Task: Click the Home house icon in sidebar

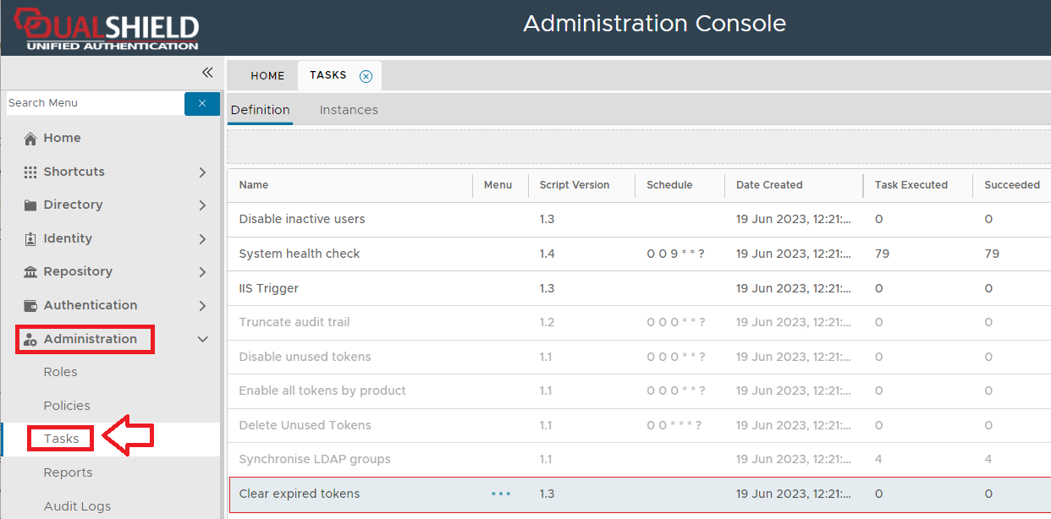Action: (30, 139)
